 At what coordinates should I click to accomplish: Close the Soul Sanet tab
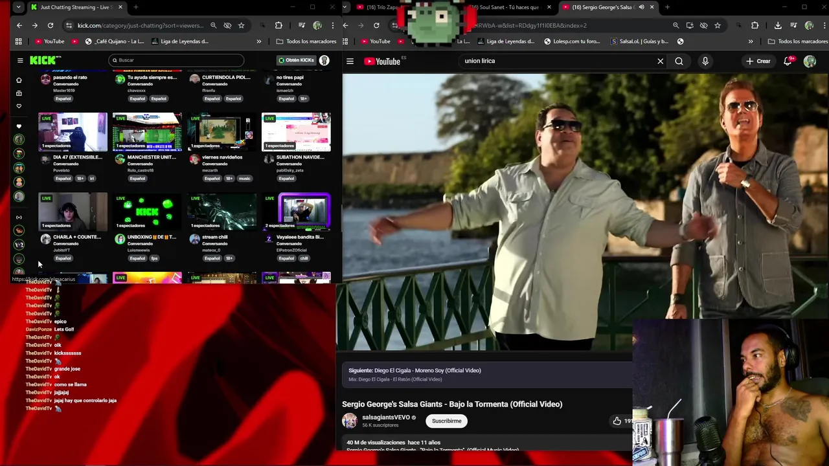[x=549, y=7]
